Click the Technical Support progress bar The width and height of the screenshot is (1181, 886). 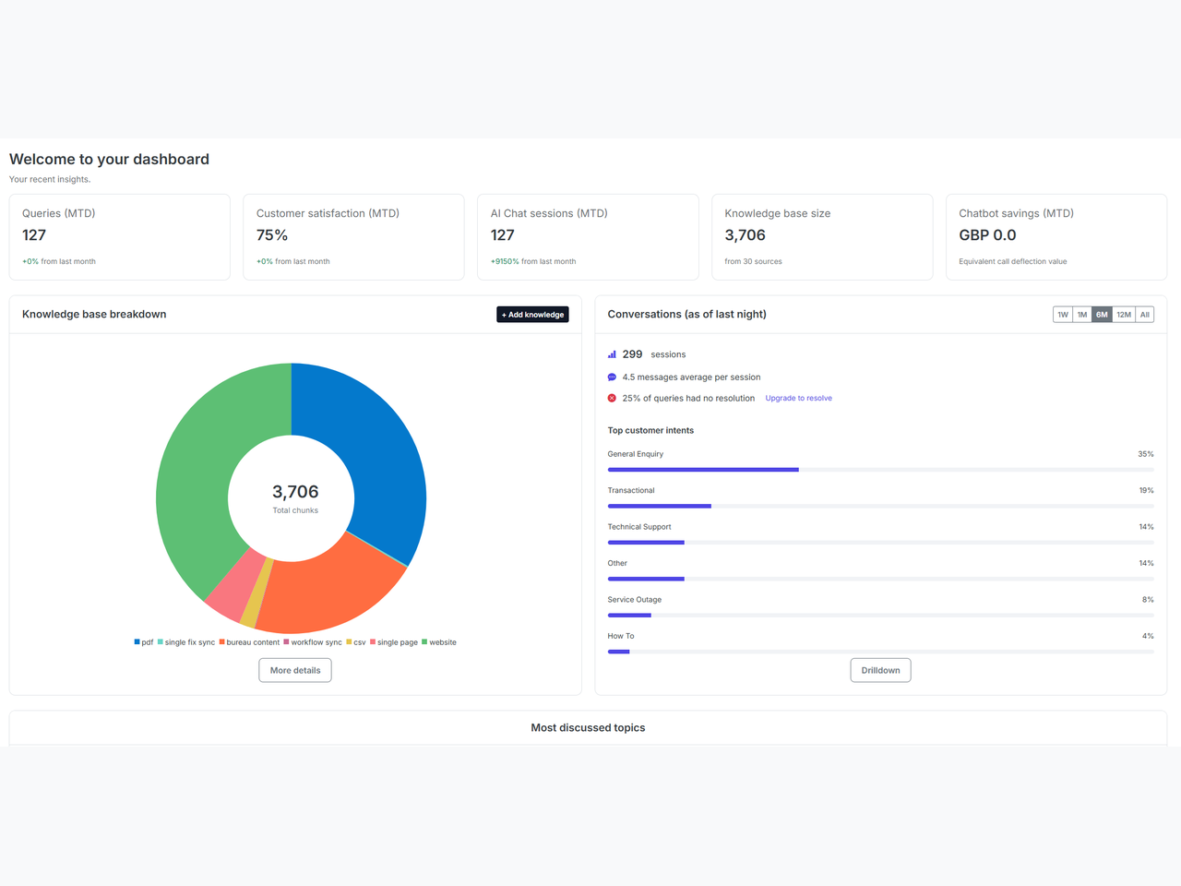[x=880, y=543]
